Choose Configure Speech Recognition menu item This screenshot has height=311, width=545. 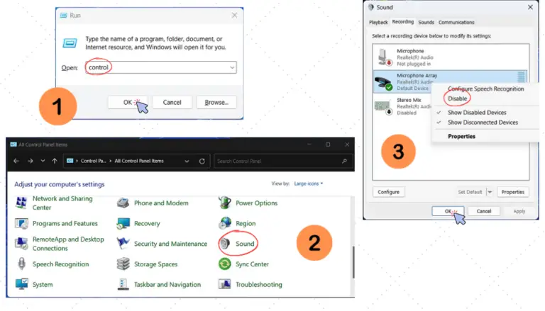485,89
